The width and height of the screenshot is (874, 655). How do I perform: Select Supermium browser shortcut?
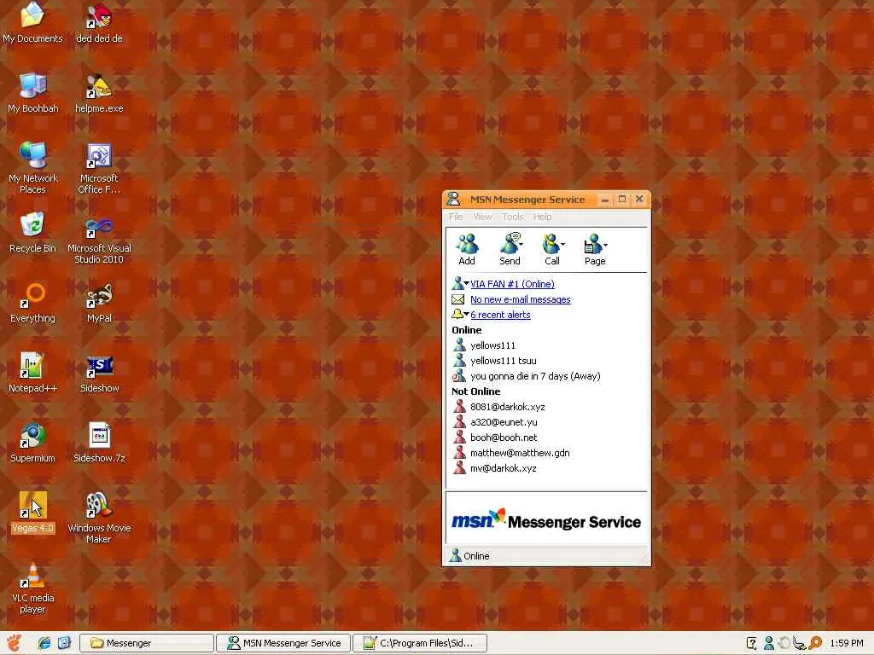32,443
